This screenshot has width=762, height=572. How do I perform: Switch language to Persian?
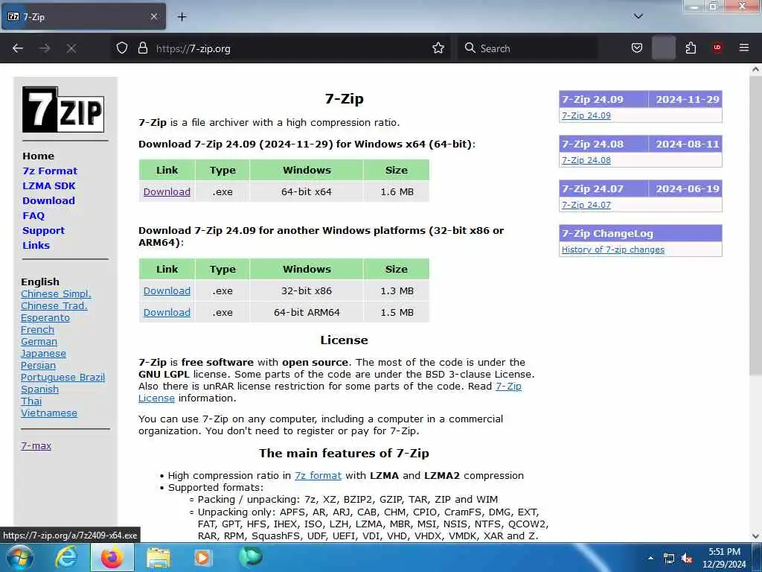point(39,365)
